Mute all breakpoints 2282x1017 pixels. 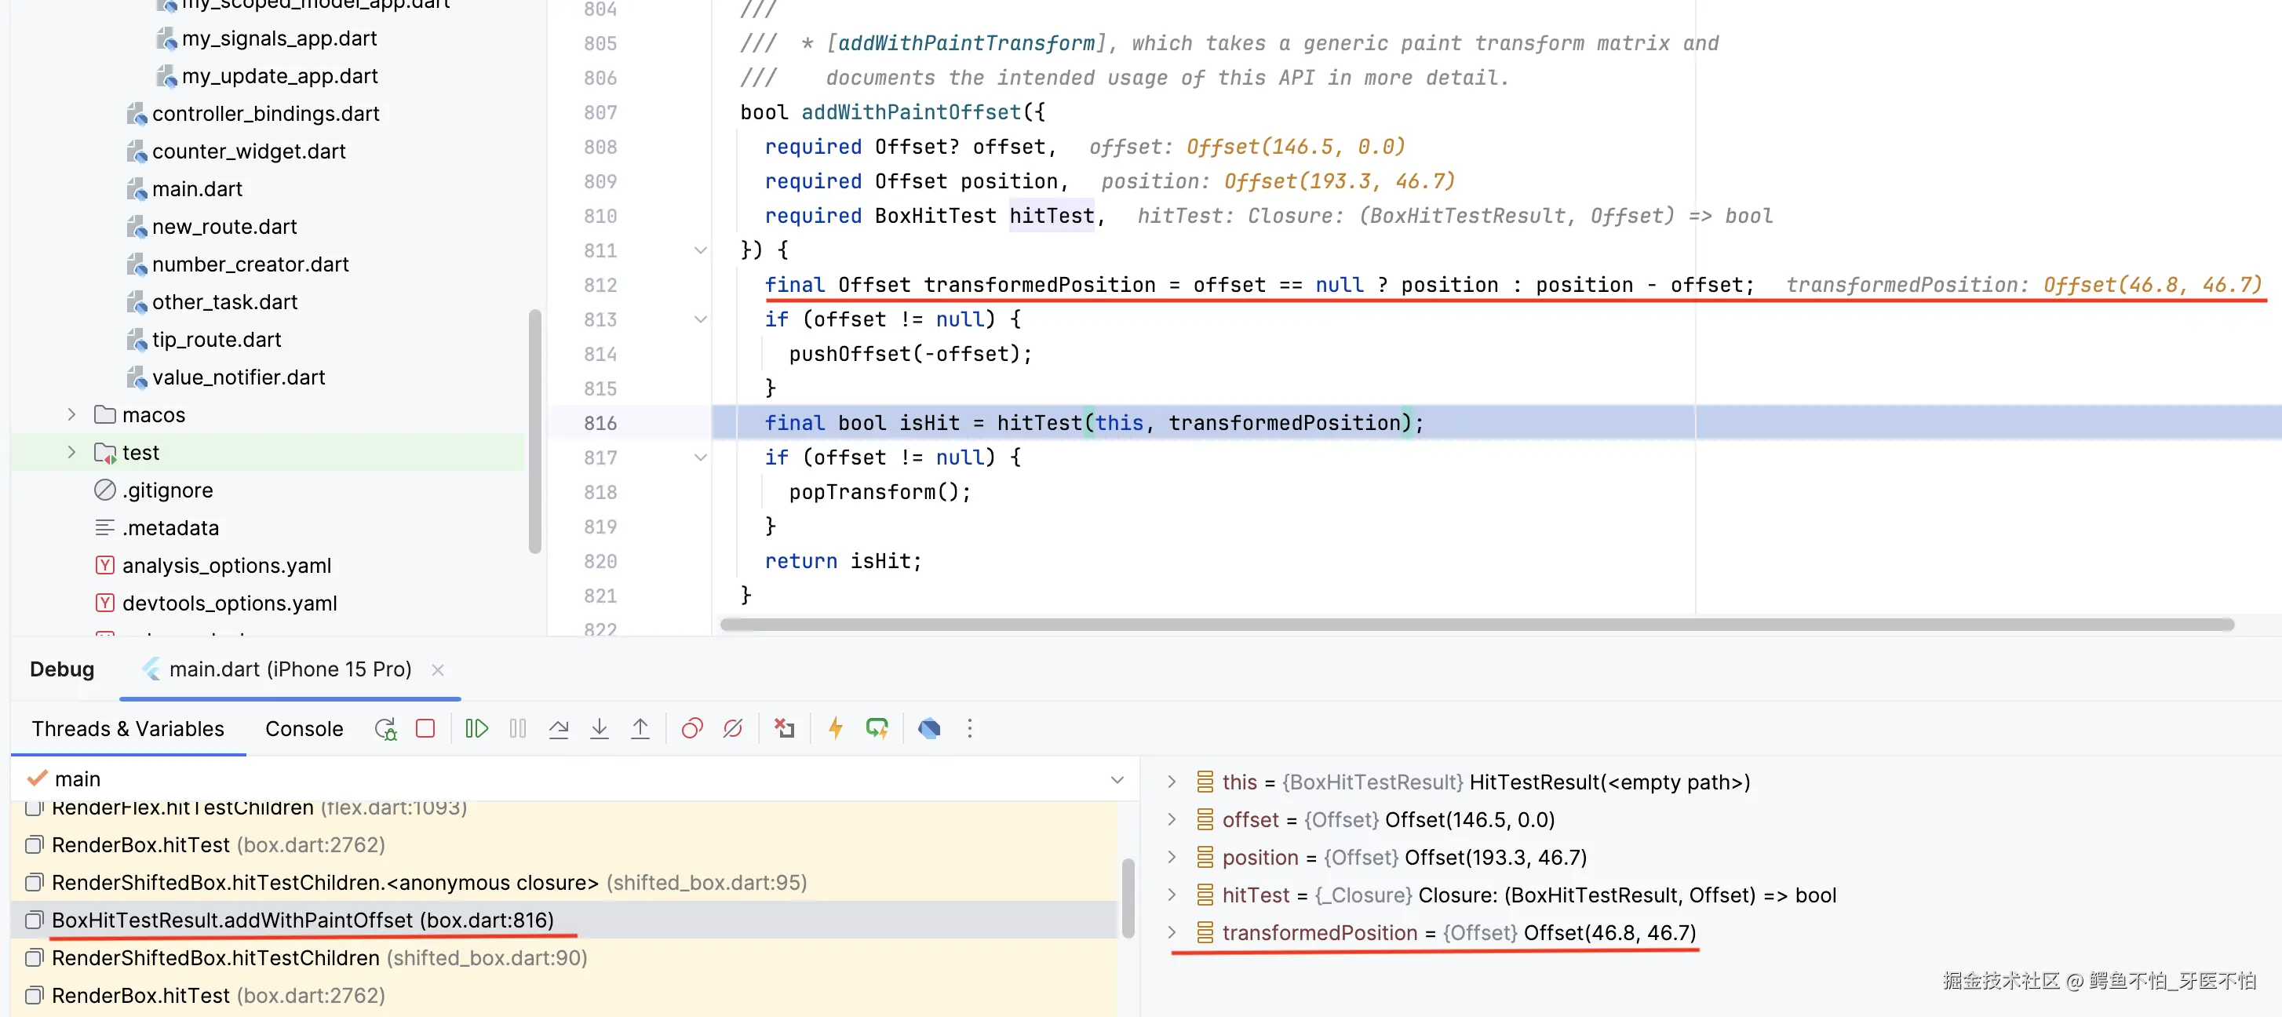point(733,728)
